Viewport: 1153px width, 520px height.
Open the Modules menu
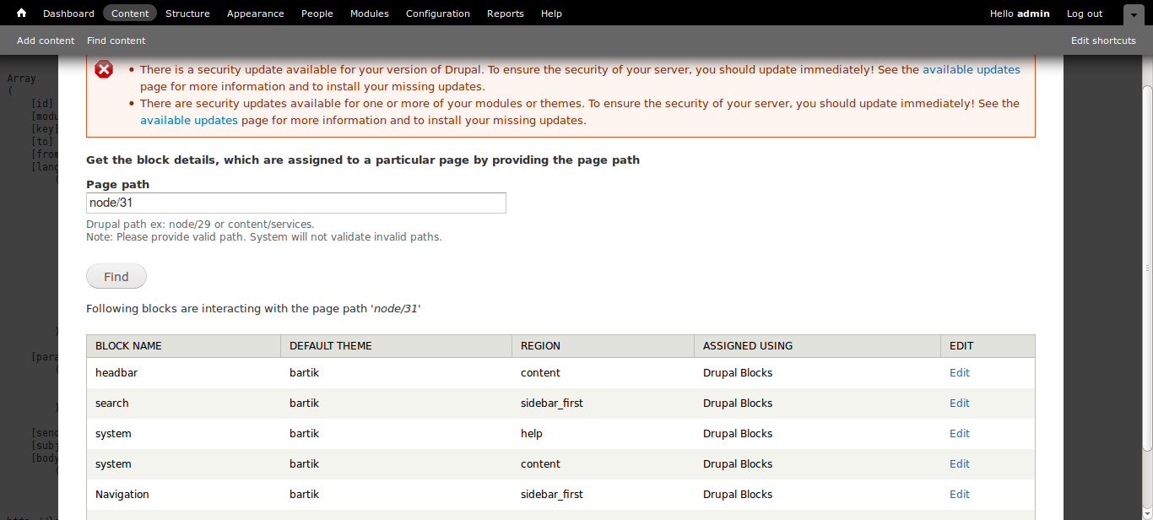[x=369, y=13]
